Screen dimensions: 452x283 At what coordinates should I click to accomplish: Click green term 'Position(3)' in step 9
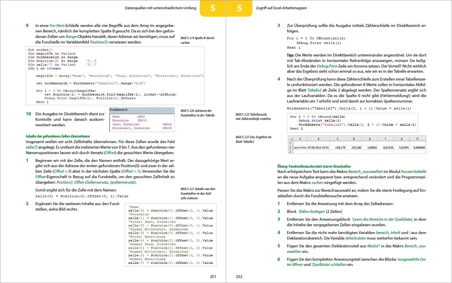[99, 42]
